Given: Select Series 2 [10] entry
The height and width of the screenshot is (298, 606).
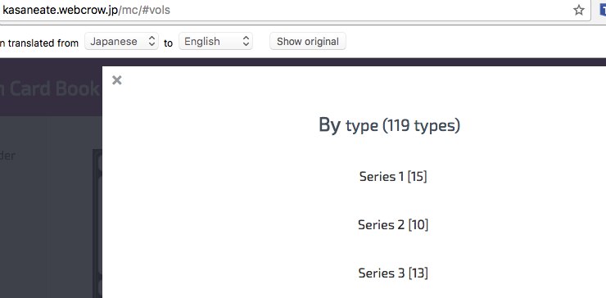Looking at the screenshot, I should 393,225.
